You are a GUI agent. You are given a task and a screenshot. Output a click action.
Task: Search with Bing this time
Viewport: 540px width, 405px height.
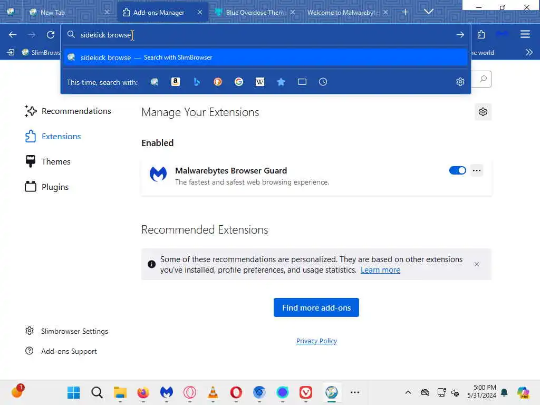click(x=197, y=82)
